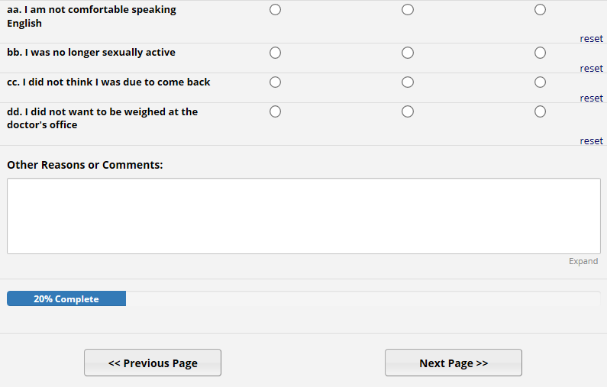The height and width of the screenshot is (387, 607).
Task: Reset the 'not comfortable speaking English' answer
Action: 591,39
